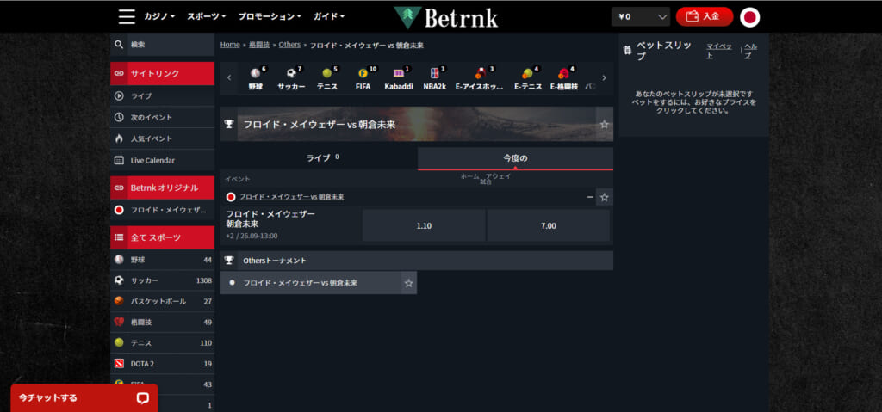
Task: Open マイベット in the bet slip
Action: 719,51
